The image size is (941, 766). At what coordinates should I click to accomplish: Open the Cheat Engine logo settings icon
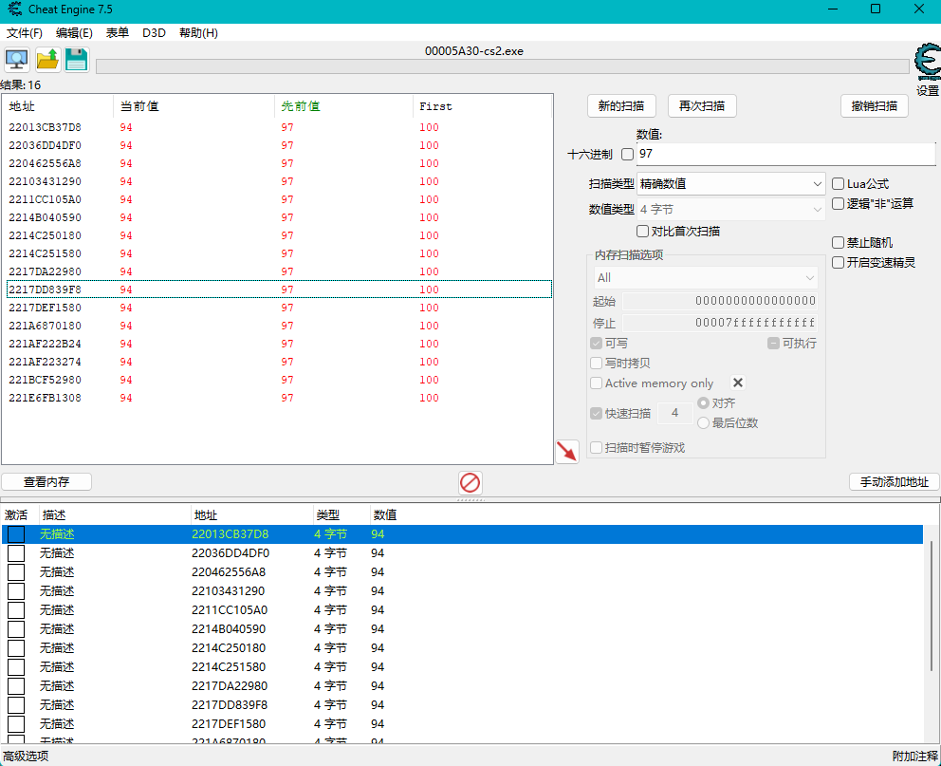pyautogui.click(x=927, y=62)
